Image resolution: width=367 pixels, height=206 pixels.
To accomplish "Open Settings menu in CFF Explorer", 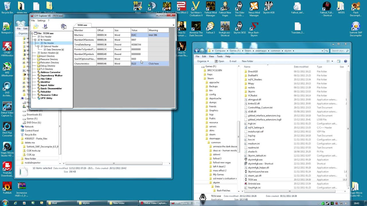I will click(41, 21).
